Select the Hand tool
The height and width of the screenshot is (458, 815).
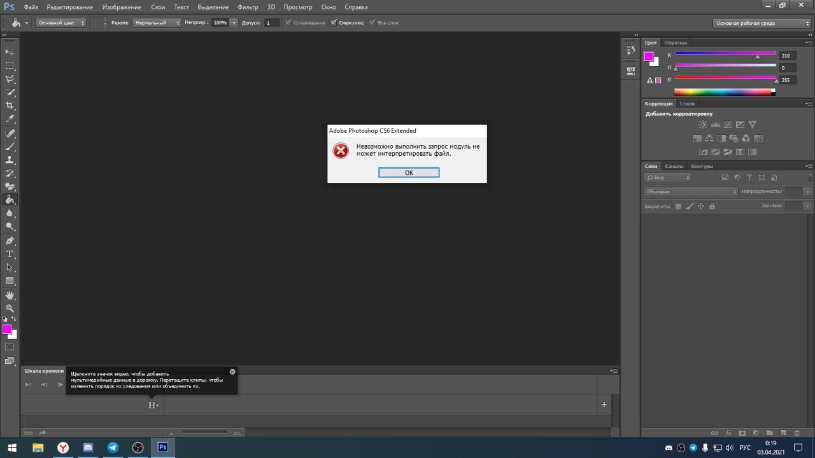(x=10, y=295)
